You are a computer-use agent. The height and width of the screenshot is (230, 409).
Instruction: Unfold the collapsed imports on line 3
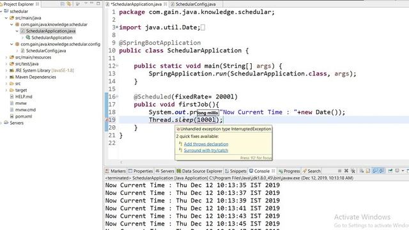117,27
